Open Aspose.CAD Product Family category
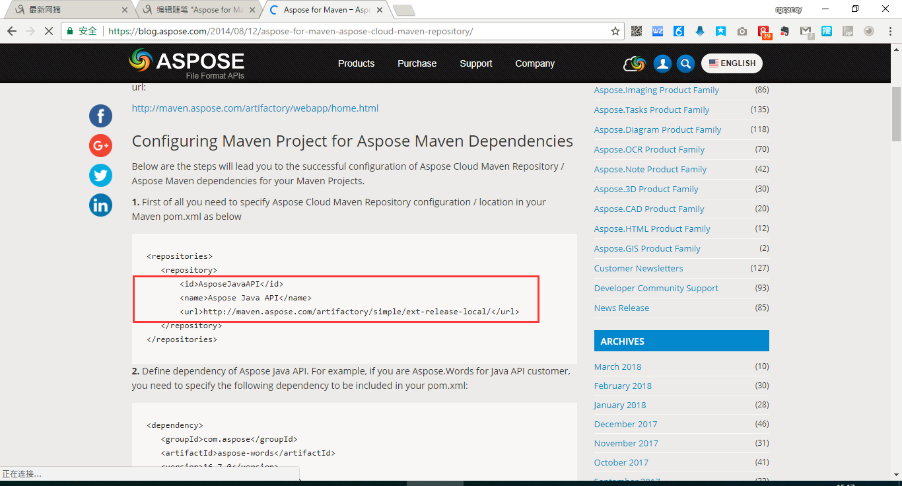This screenshot has width=902, height=486. click(x=648, y=209)
